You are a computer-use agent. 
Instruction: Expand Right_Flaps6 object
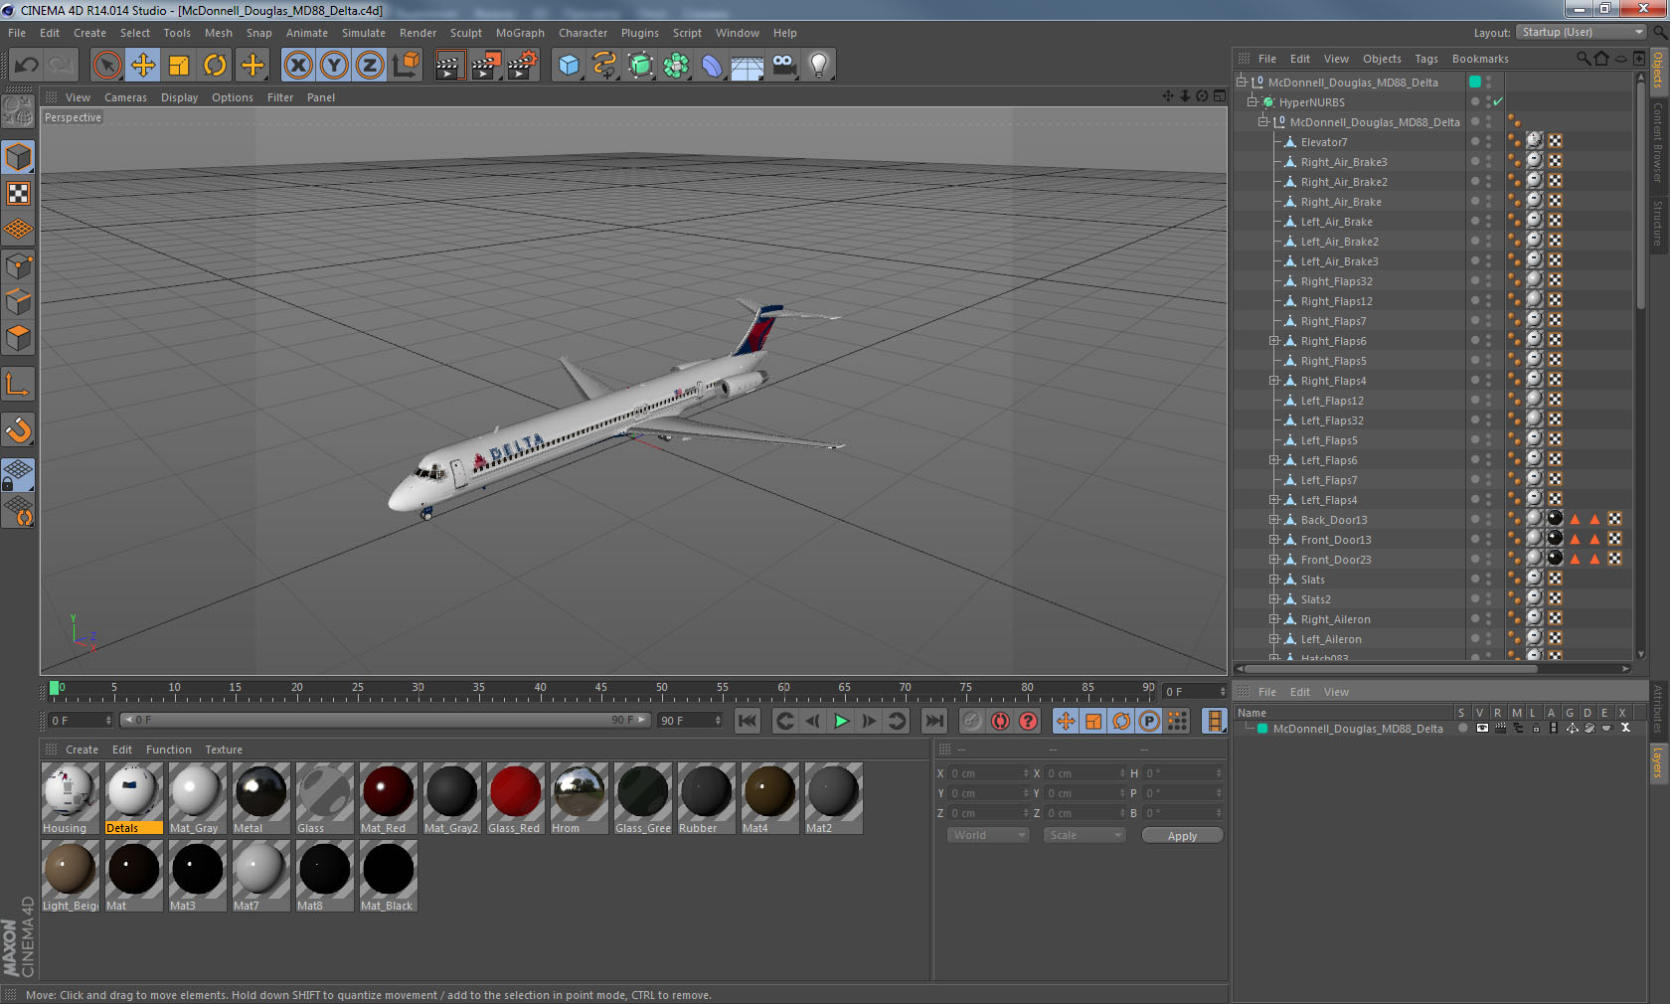click(x=1273, y=341)
